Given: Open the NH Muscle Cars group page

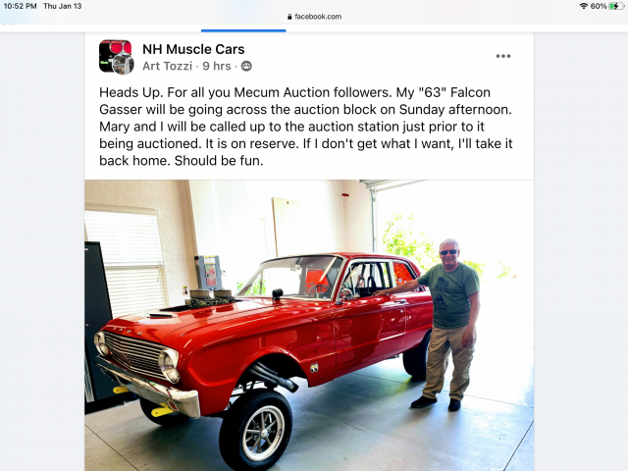Looking at the screenshot, I should pos(193,49).
